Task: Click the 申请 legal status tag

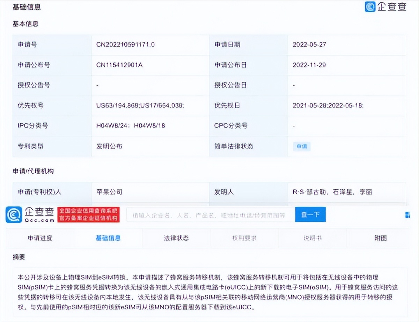Action: [x=302, y=146]
